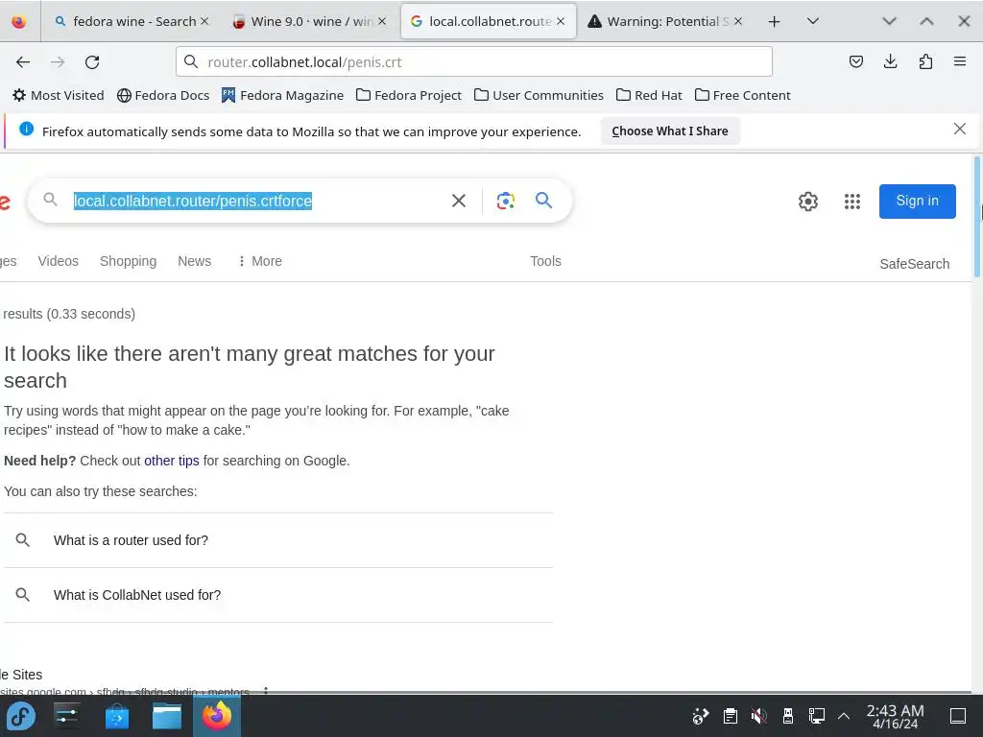Switch to the Warning: Potential Security tab

coord(665,21)
